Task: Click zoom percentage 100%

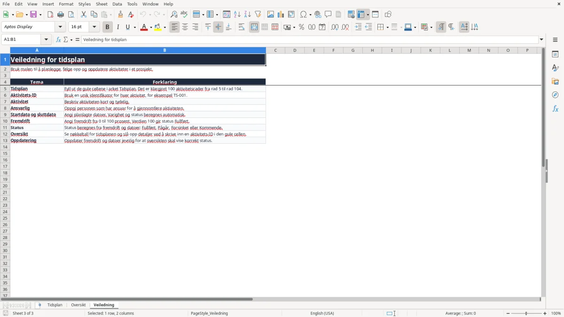Action: [x=556, y=313]
